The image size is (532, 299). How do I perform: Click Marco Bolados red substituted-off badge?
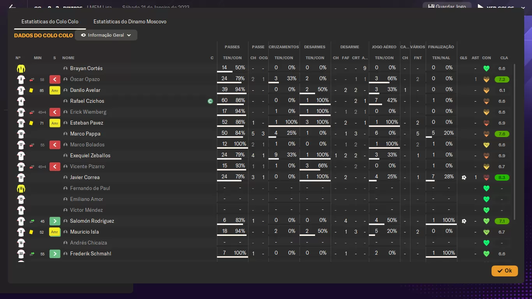pyautogui.click(x=55, y=145)
